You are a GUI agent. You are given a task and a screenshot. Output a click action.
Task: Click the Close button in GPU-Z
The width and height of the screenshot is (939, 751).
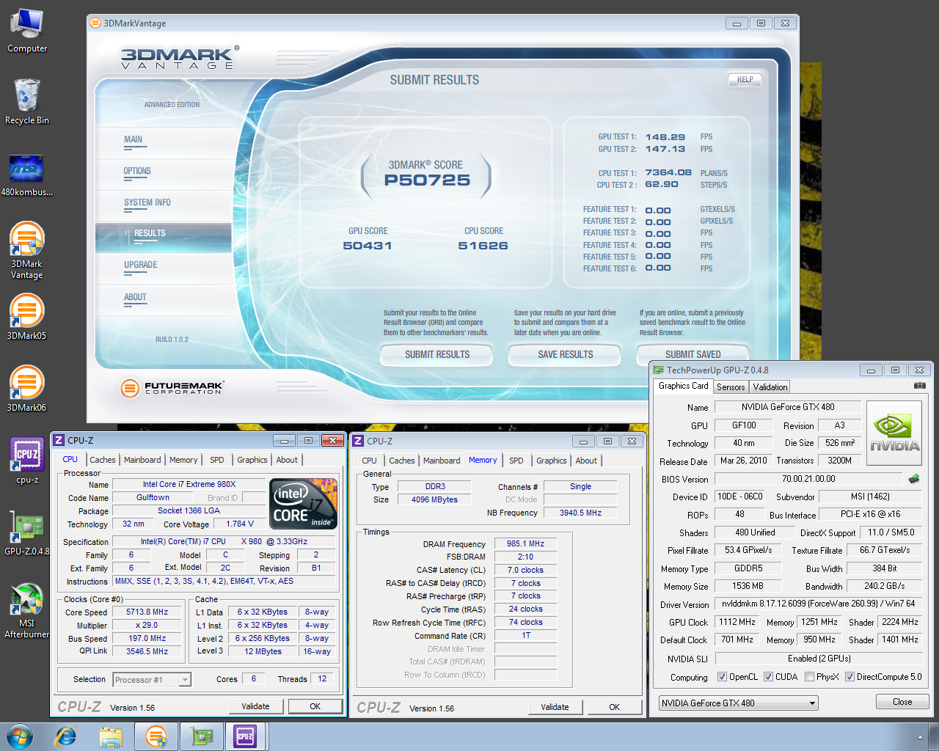pos(902,702)
